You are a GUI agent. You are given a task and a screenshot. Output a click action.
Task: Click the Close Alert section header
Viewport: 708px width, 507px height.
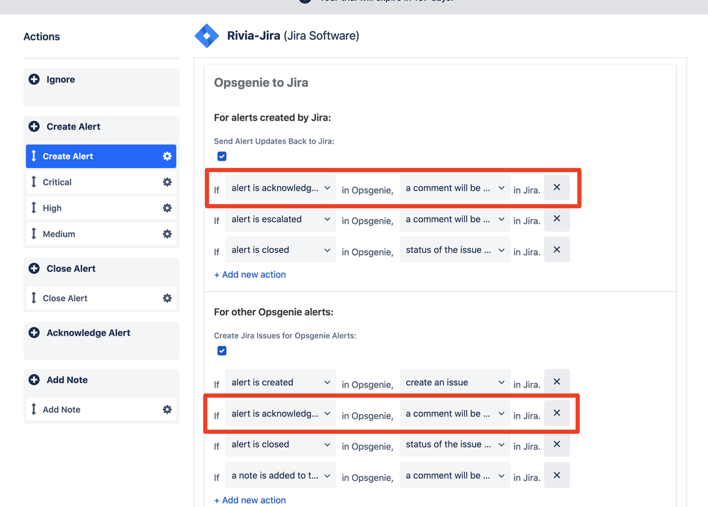71,268
